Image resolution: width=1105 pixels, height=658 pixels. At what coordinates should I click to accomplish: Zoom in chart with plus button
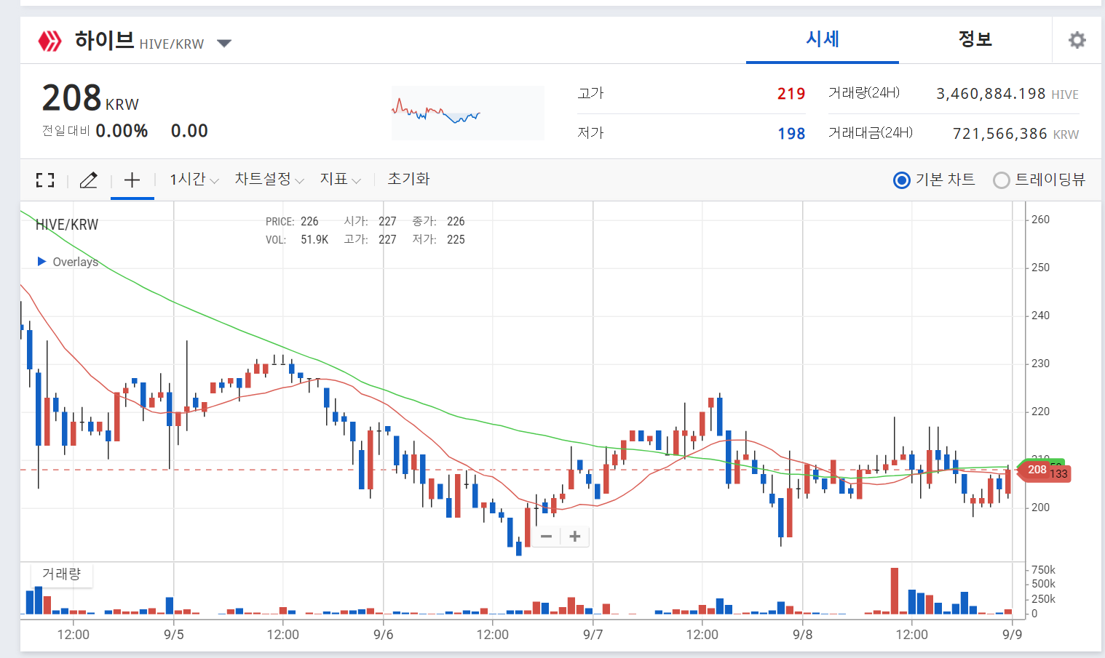coord(575,537)
